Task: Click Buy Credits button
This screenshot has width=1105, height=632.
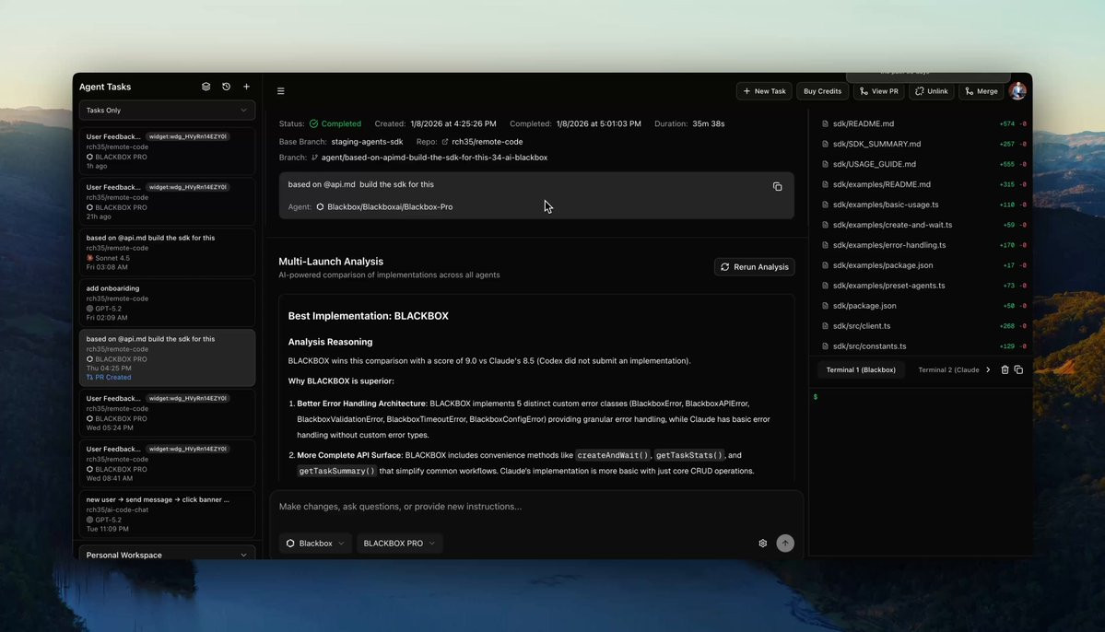Action: coord(822,91)
